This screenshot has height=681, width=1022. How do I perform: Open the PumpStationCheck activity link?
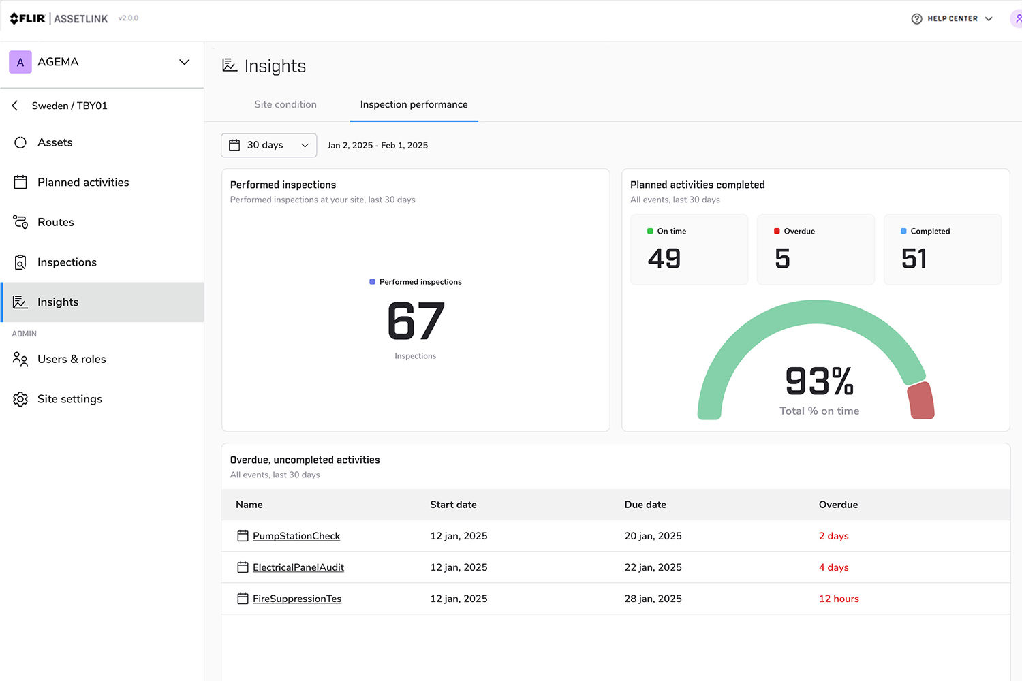coord(296,536)
